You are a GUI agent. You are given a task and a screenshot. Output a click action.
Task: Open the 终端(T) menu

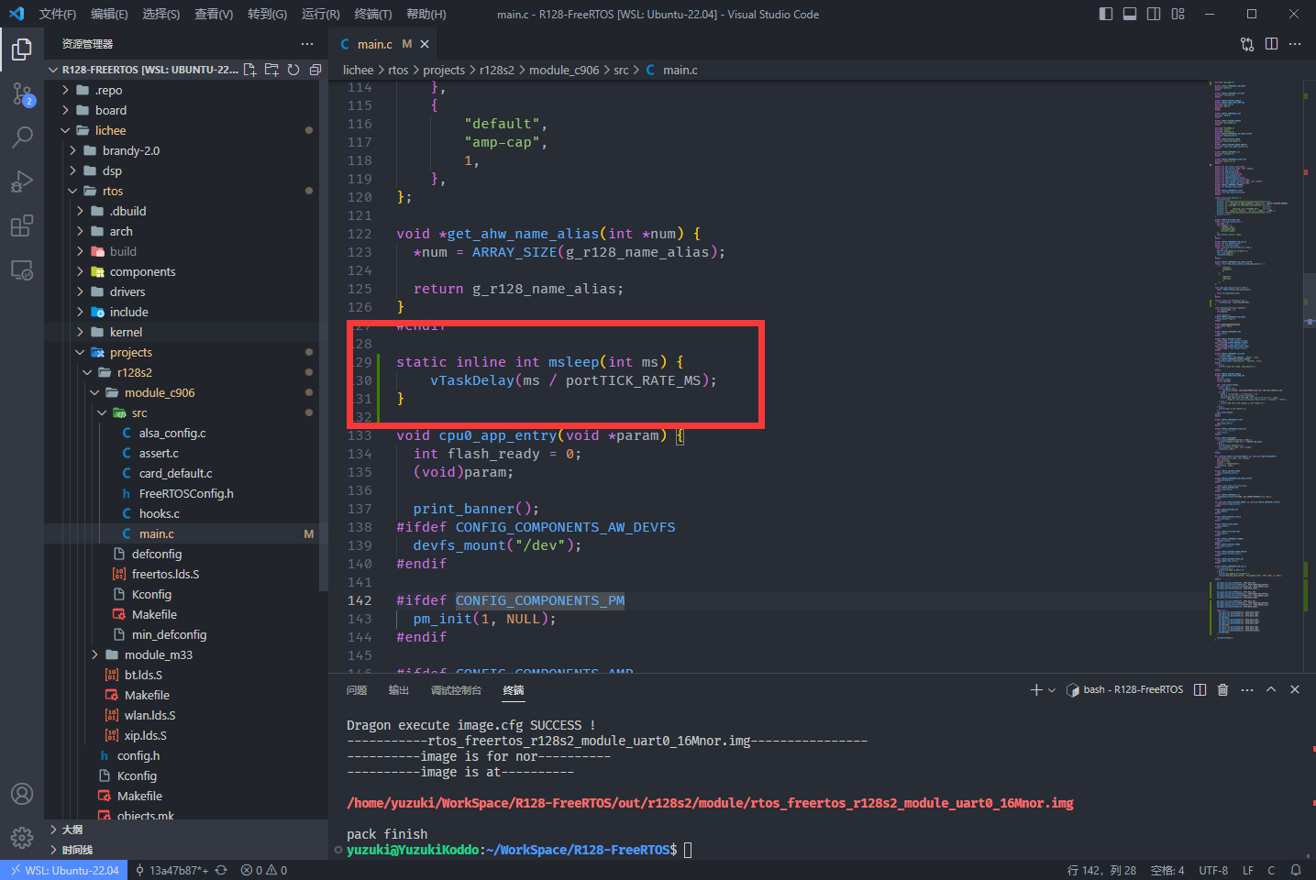pos(372,14)
